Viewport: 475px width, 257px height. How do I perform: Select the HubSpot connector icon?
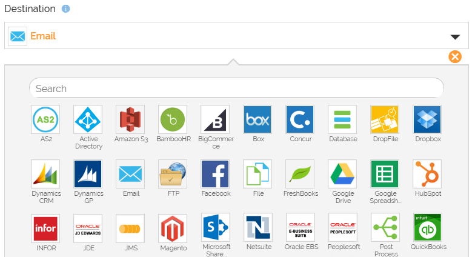[427, 174]
